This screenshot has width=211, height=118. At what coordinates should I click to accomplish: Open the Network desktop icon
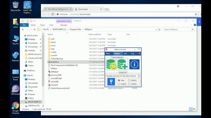(x=15, y=57)
